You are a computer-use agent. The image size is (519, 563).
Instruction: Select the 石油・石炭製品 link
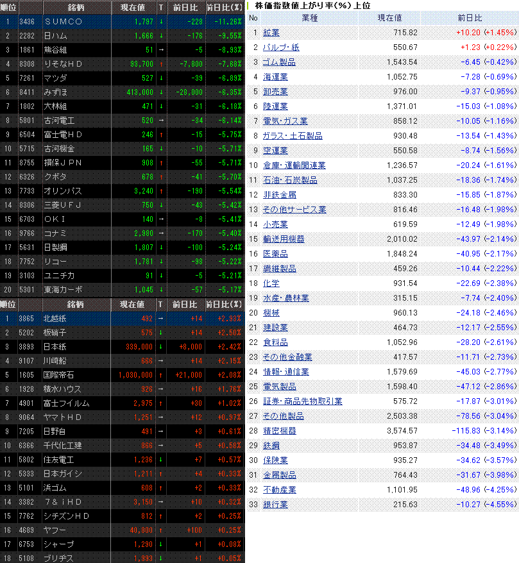point(290,180)
